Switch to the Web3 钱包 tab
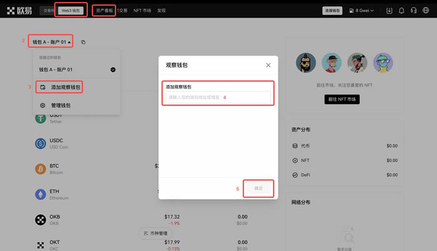 point(71,11)
